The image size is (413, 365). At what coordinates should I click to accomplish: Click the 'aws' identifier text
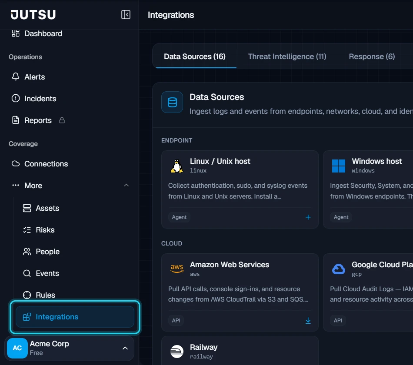195,274
